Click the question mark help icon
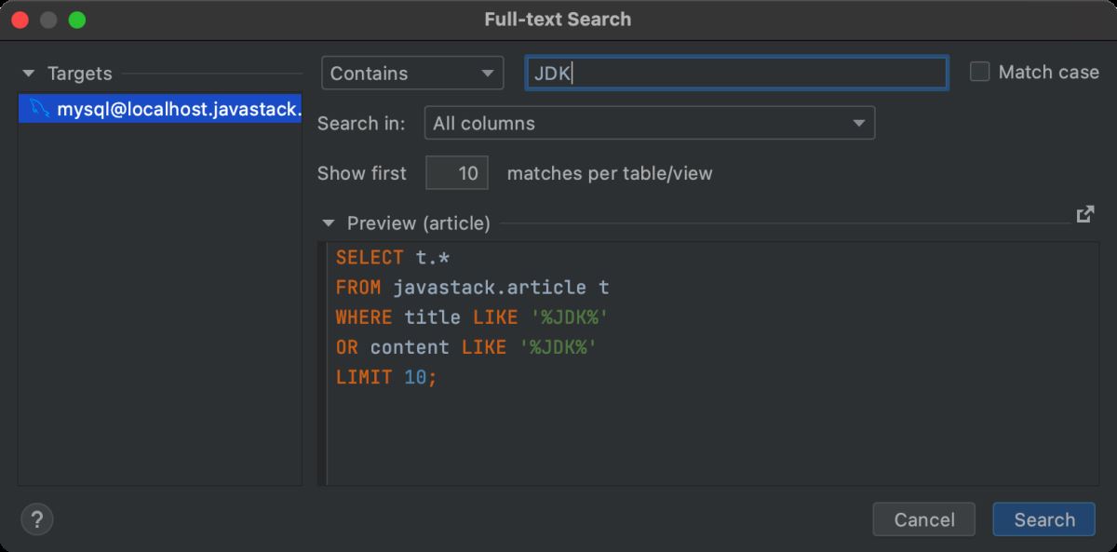1117x552 pixels. tap(37, 519)
